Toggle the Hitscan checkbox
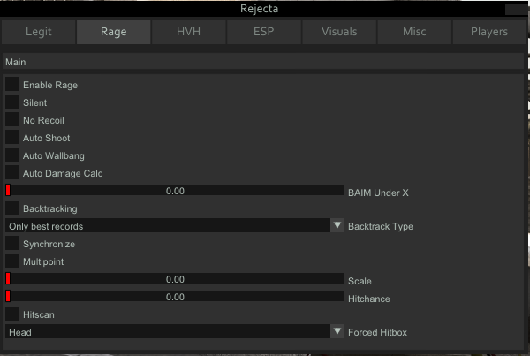 pyautogui.click(x=12, y=314)
